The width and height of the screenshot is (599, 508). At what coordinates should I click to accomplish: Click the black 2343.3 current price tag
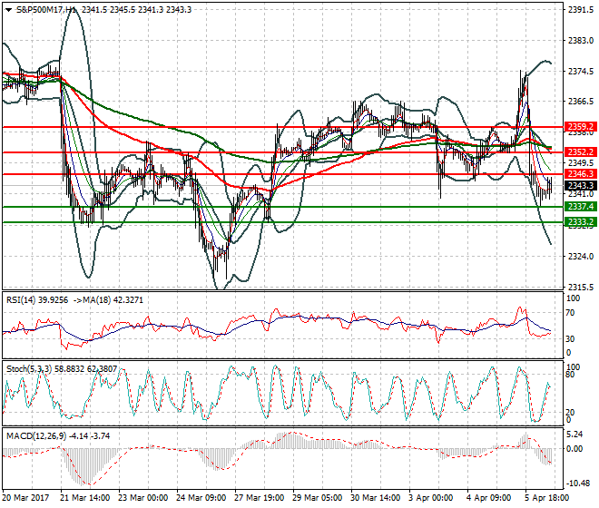(579, 185)
